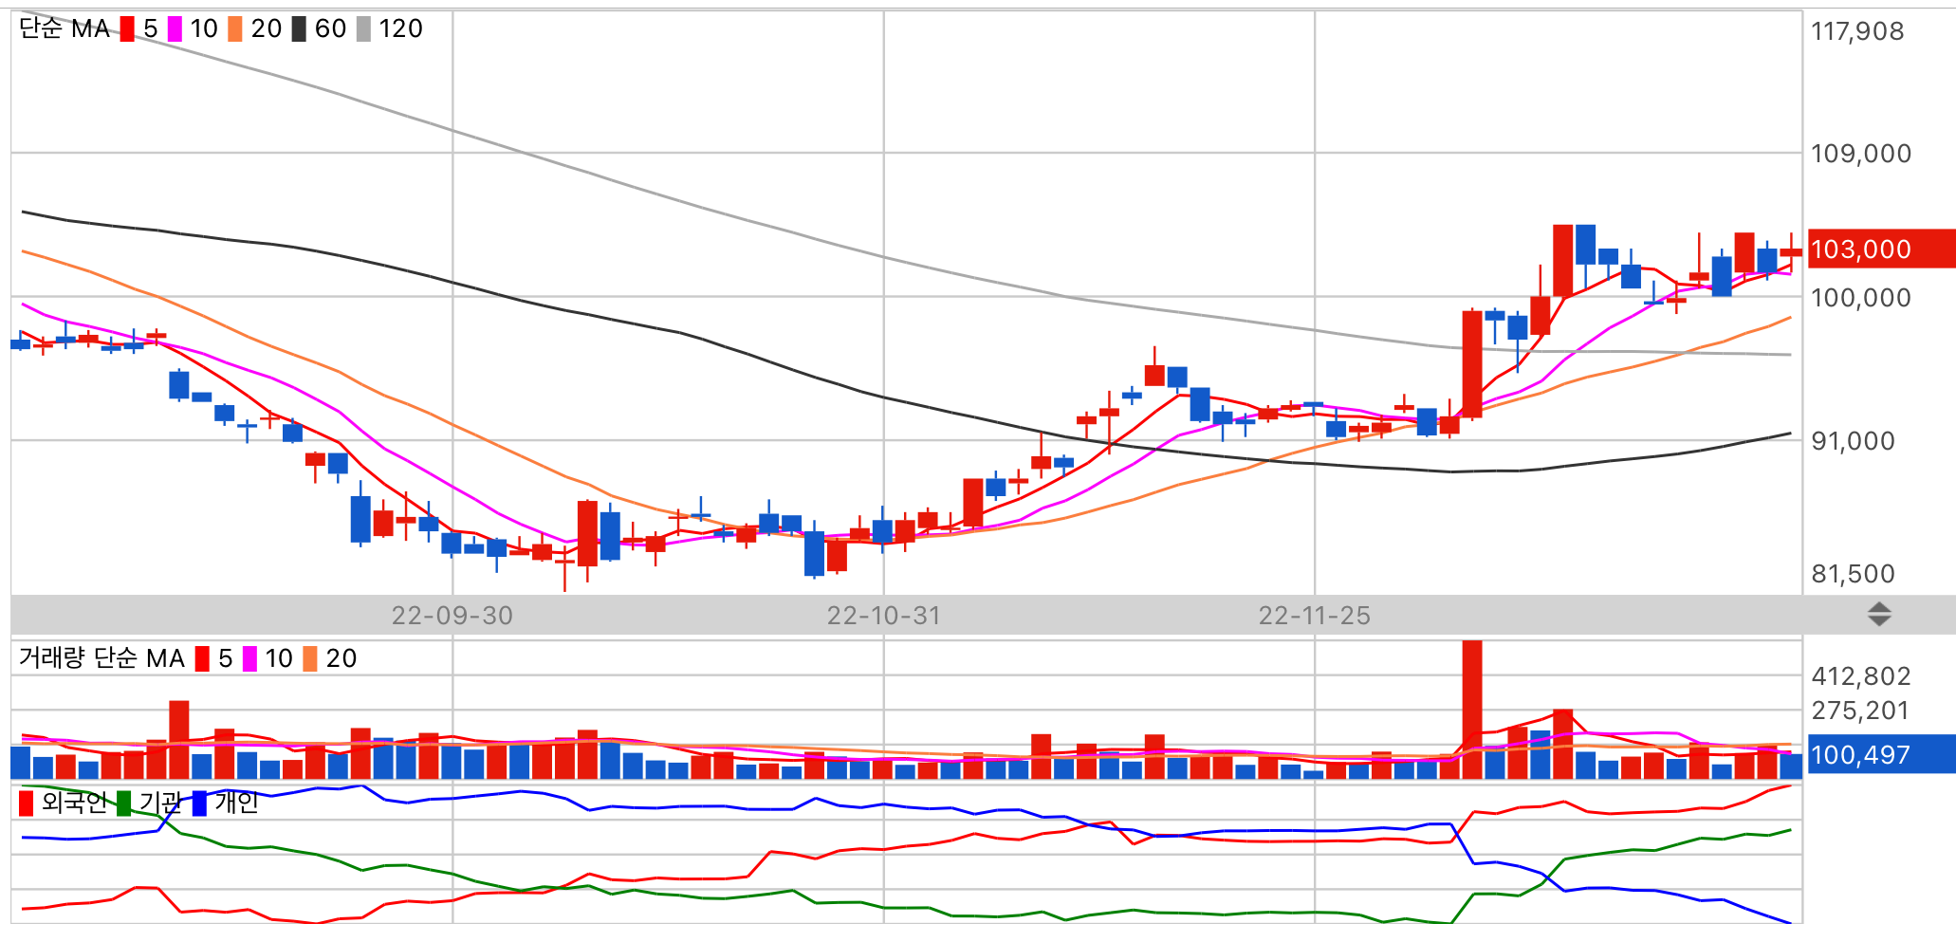The height and width of the screenshot is (942, 1956).
Task: Click the magenta volume 10 MA swatch
Action: [x=249, y=659]
